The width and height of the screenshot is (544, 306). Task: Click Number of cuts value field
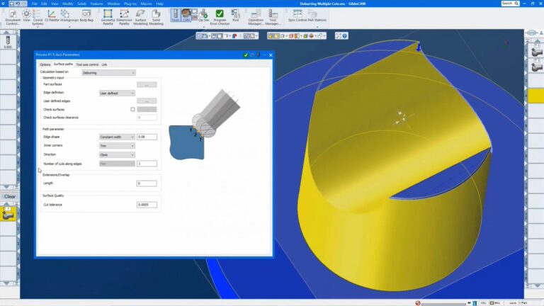point(147,164)
